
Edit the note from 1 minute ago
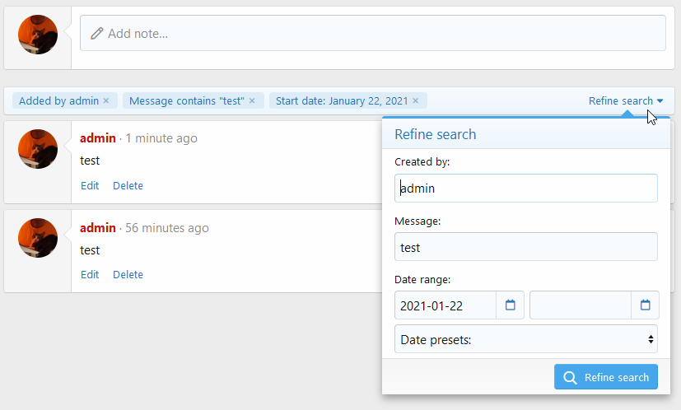click(x=90, y=186)
